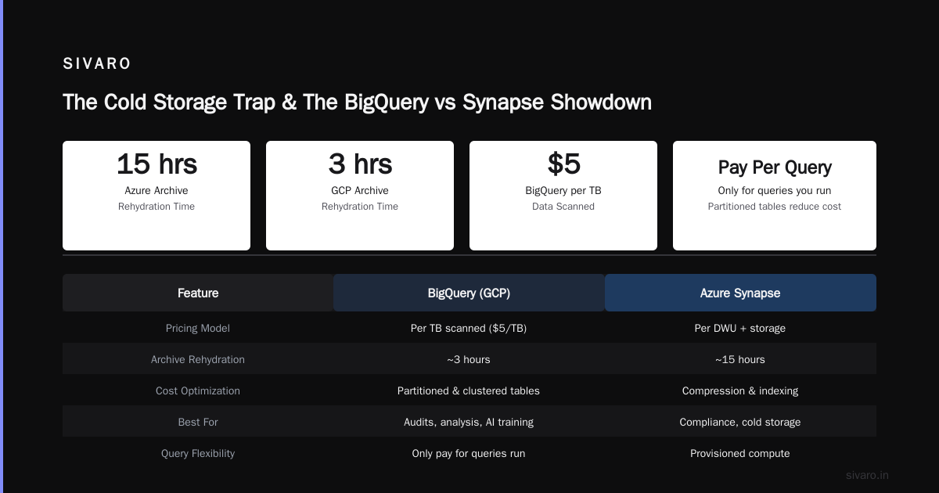Click the Provisioned compute cell

(x=740, y=453)
